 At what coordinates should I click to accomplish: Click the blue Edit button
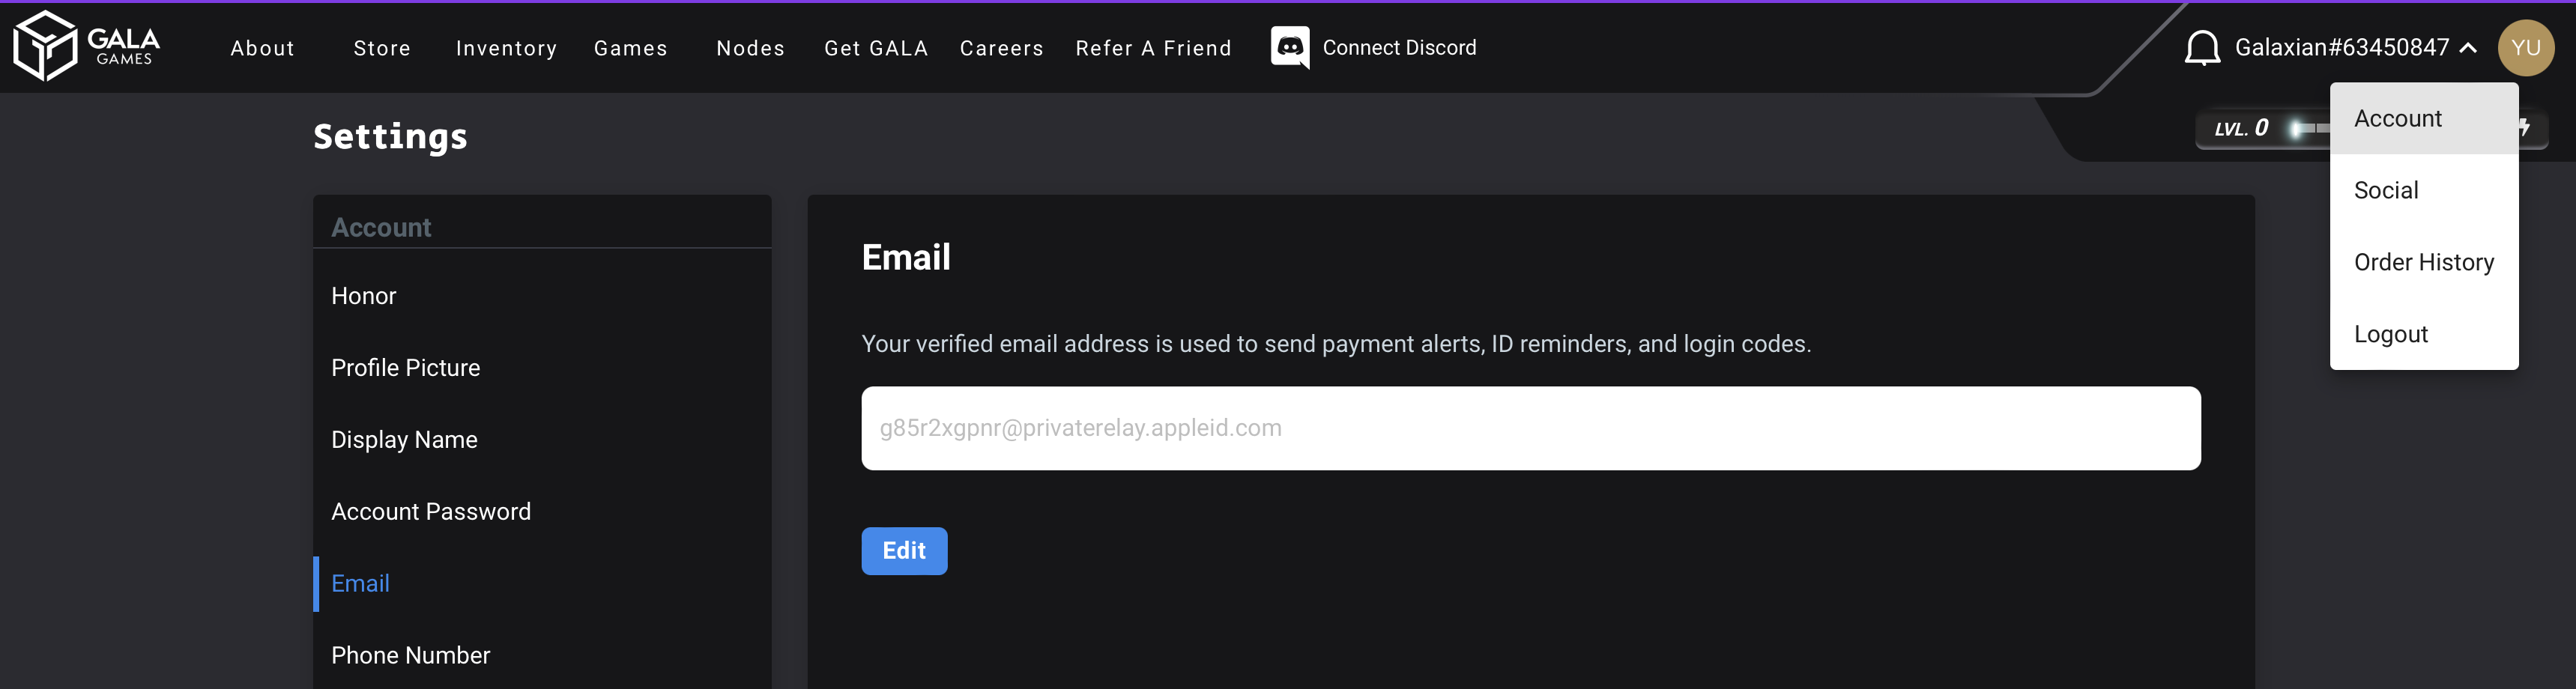point(904,550)
